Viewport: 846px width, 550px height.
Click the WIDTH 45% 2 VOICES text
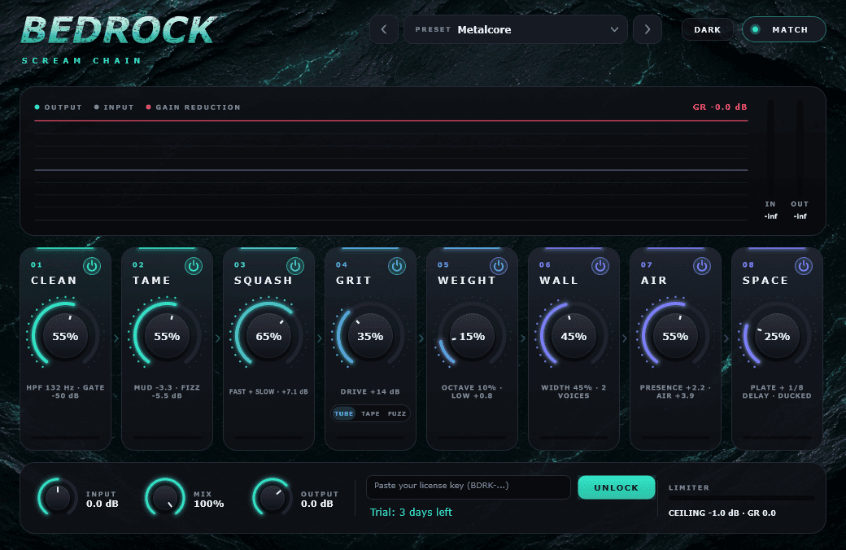coord(573,391)
